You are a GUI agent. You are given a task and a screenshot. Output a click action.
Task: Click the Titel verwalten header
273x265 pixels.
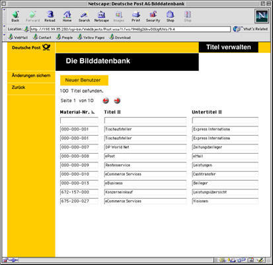229,47
